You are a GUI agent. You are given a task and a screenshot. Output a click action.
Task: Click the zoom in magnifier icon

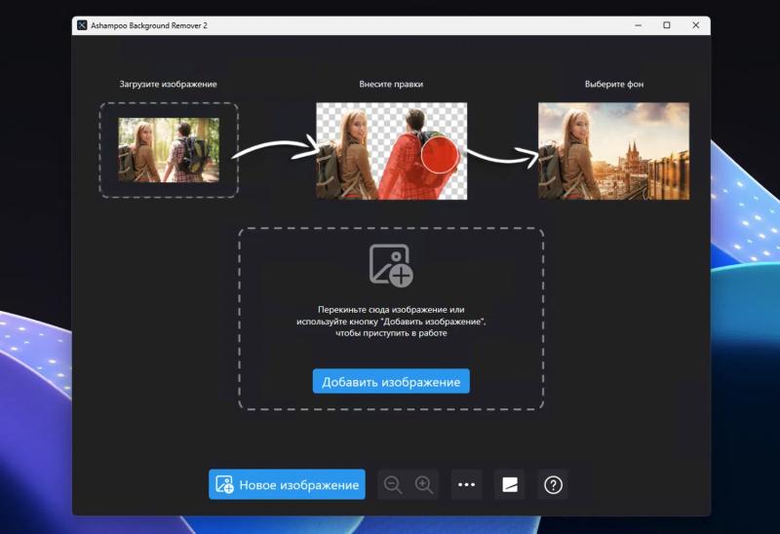tap(424, 484)
